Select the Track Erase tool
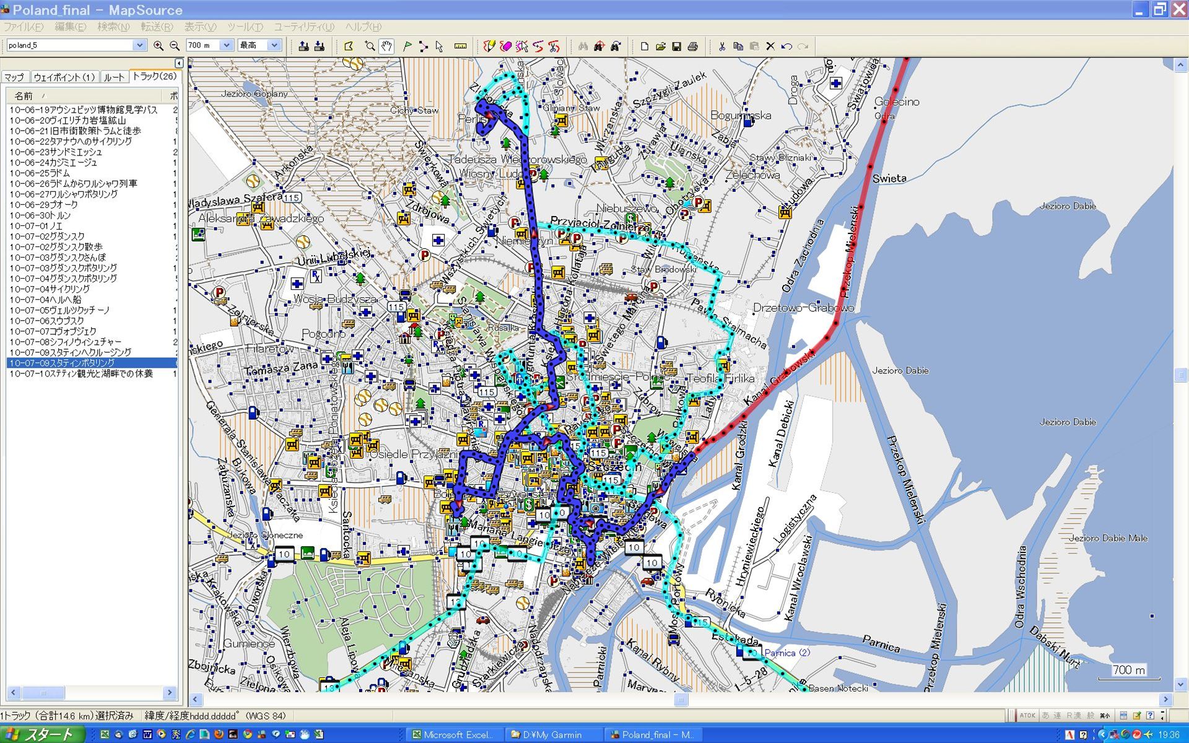 (506, 46)
